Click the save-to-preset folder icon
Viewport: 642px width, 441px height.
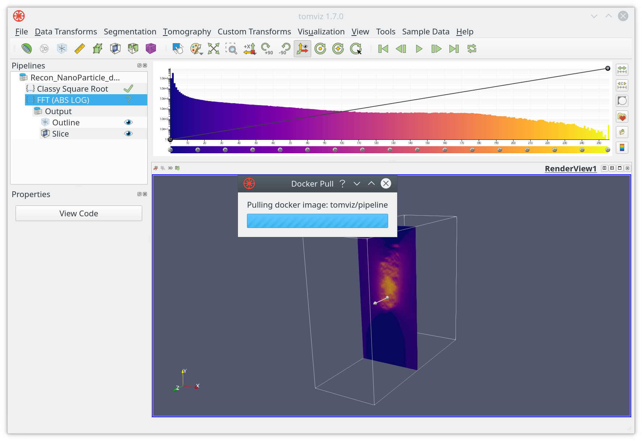(622, 132)
